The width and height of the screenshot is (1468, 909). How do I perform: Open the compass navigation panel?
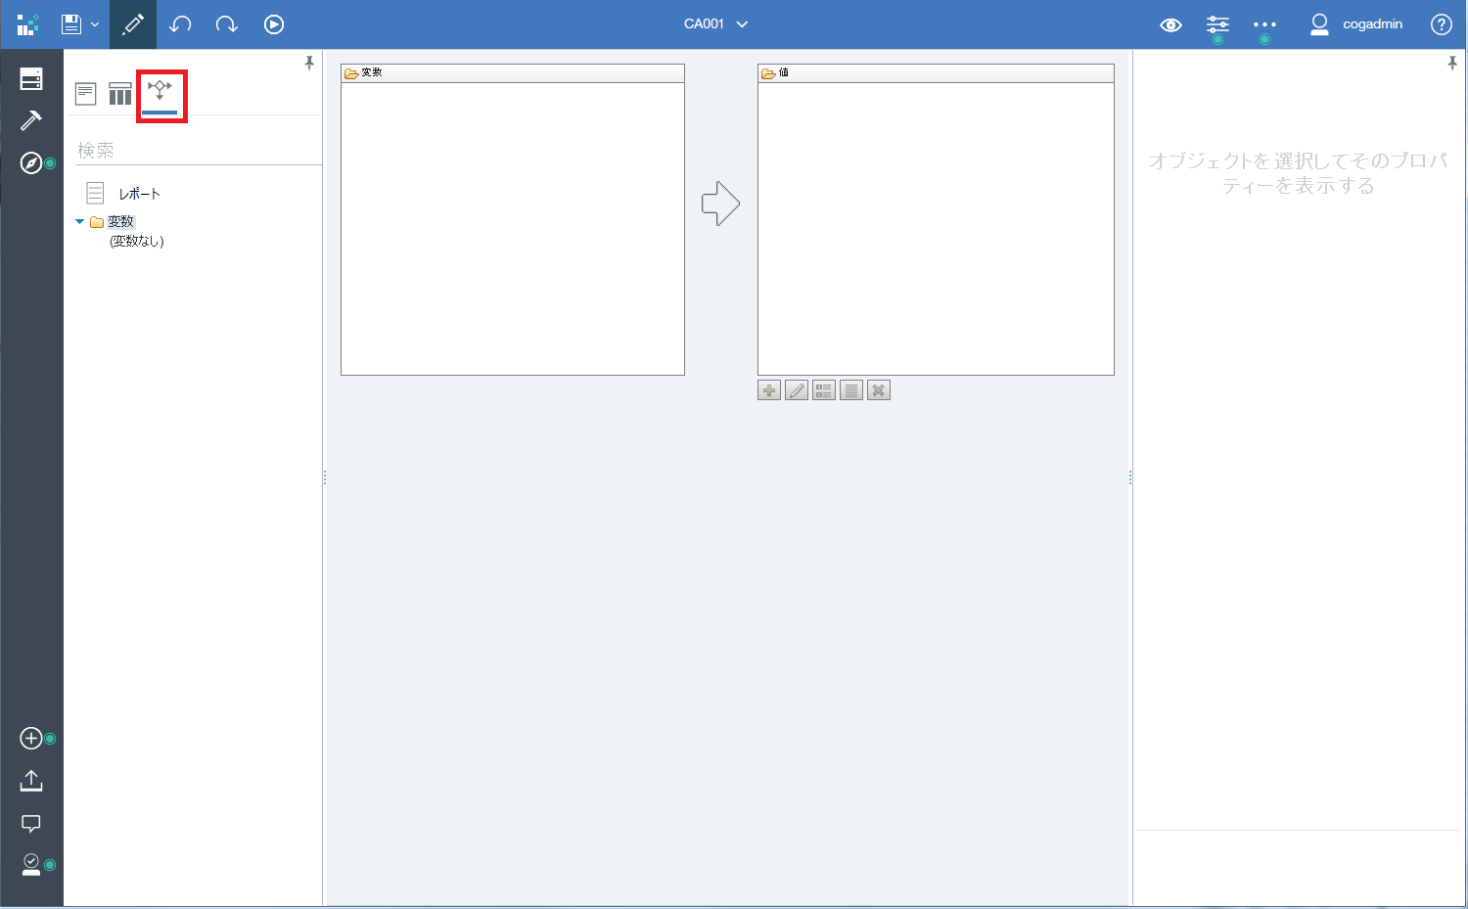click(31, 163)
